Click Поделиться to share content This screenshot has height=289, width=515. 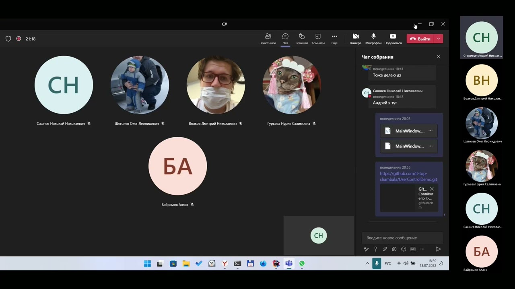click(393, 39)
